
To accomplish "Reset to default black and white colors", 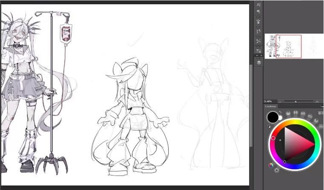I will 269,126.
